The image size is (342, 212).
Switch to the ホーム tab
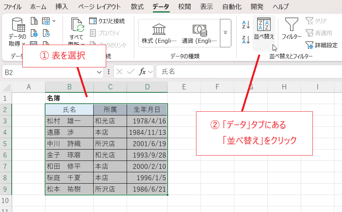[x=38, y=7]
